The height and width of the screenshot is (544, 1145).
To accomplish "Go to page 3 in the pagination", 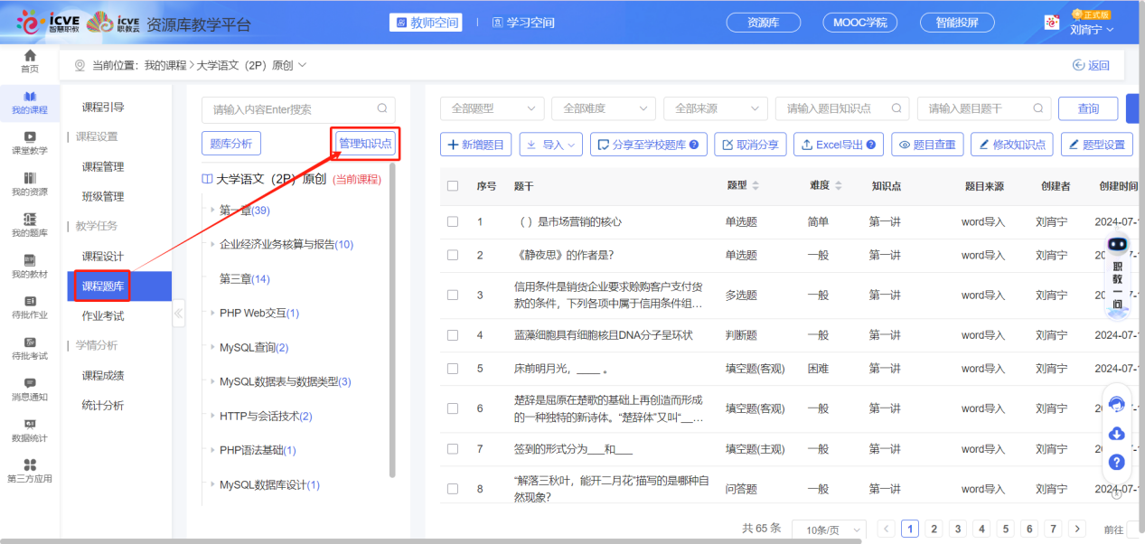I will (x=958, y=528).
